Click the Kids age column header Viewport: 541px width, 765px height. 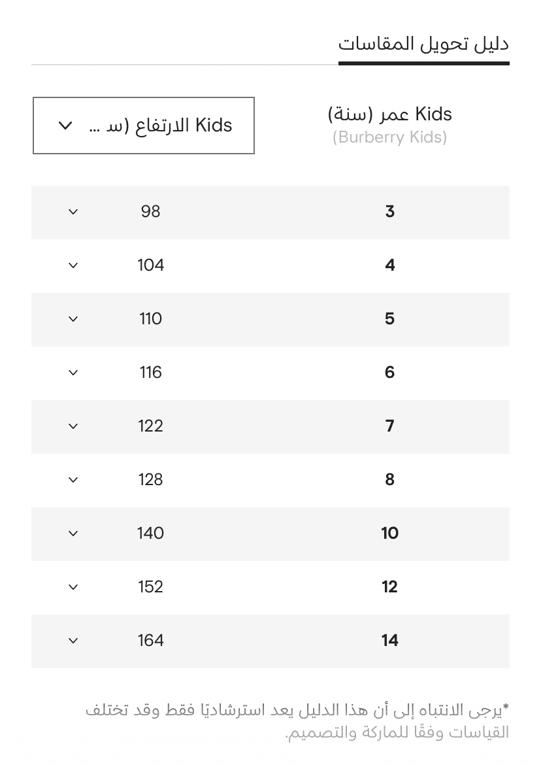[390, 114]
